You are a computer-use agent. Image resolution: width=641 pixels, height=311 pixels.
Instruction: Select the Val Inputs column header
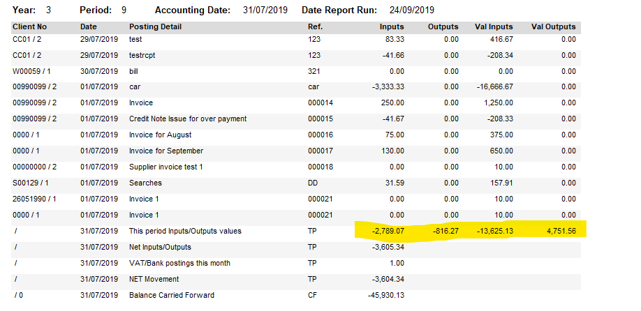tap(494, 27)
